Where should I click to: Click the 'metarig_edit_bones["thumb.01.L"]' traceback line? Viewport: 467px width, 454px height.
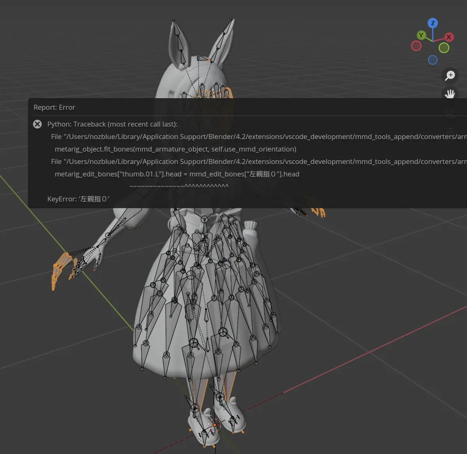point(177,174)
